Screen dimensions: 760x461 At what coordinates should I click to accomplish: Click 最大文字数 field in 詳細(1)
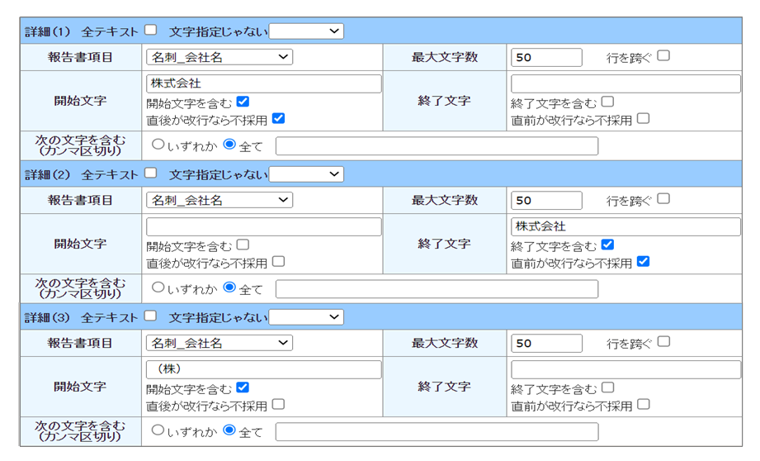[546, 58]
